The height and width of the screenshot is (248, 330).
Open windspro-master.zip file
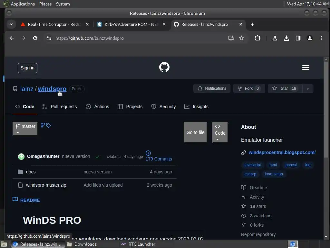[x=46, y=185]
